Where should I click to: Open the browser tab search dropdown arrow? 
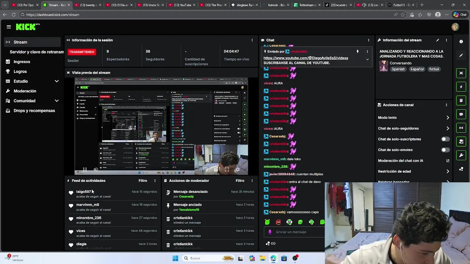click(5, 5)
